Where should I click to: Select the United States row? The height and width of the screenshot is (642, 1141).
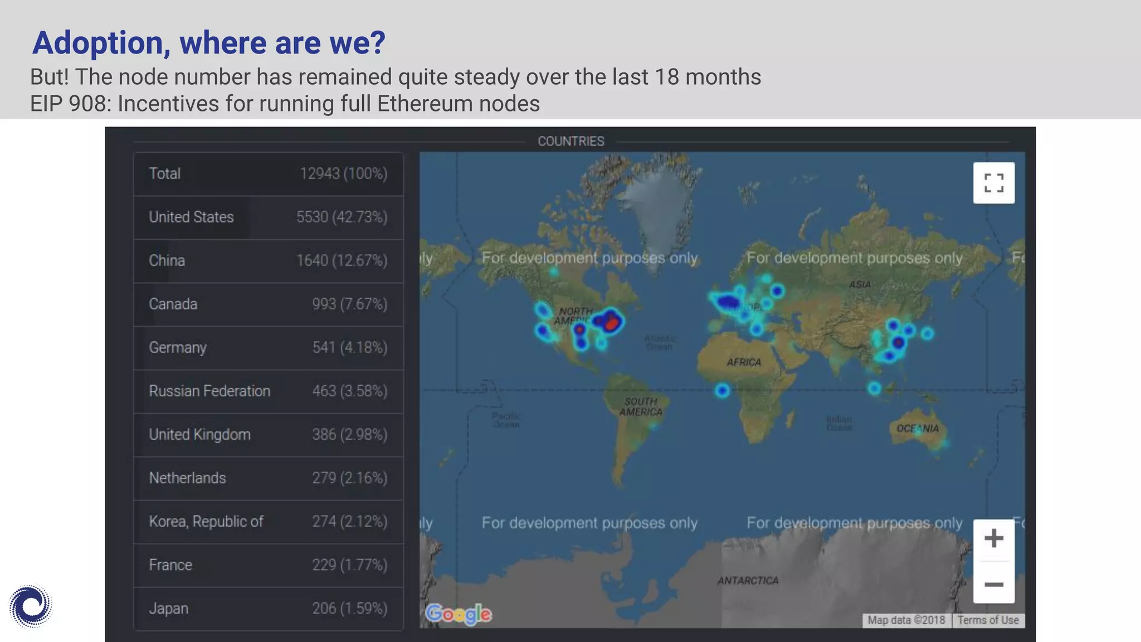pyautogui.click(x=269, y=217)
